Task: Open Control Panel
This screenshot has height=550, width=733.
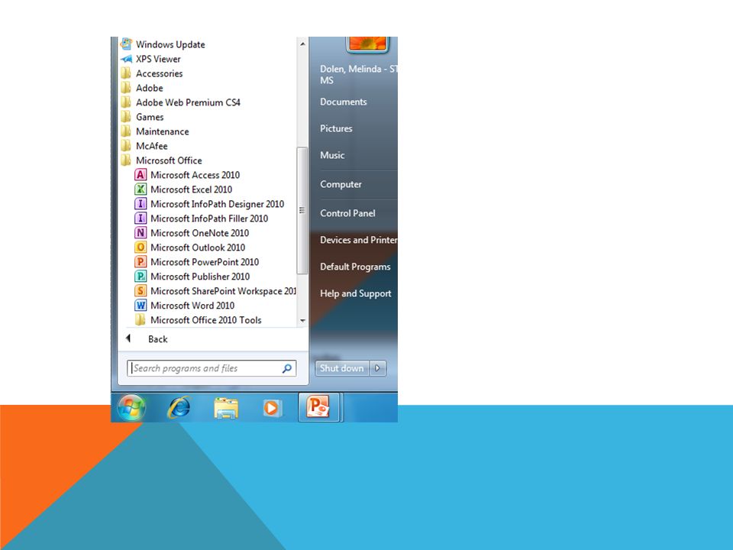Action: click(x=347, y=213)
